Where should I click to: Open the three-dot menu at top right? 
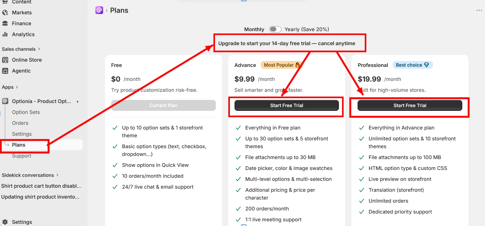point(479,10)
